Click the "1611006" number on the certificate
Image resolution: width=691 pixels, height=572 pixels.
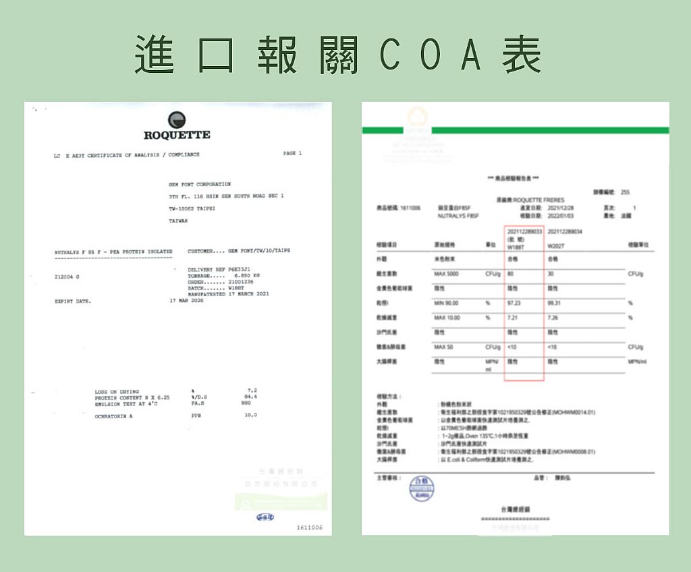[x=310, y=527]
